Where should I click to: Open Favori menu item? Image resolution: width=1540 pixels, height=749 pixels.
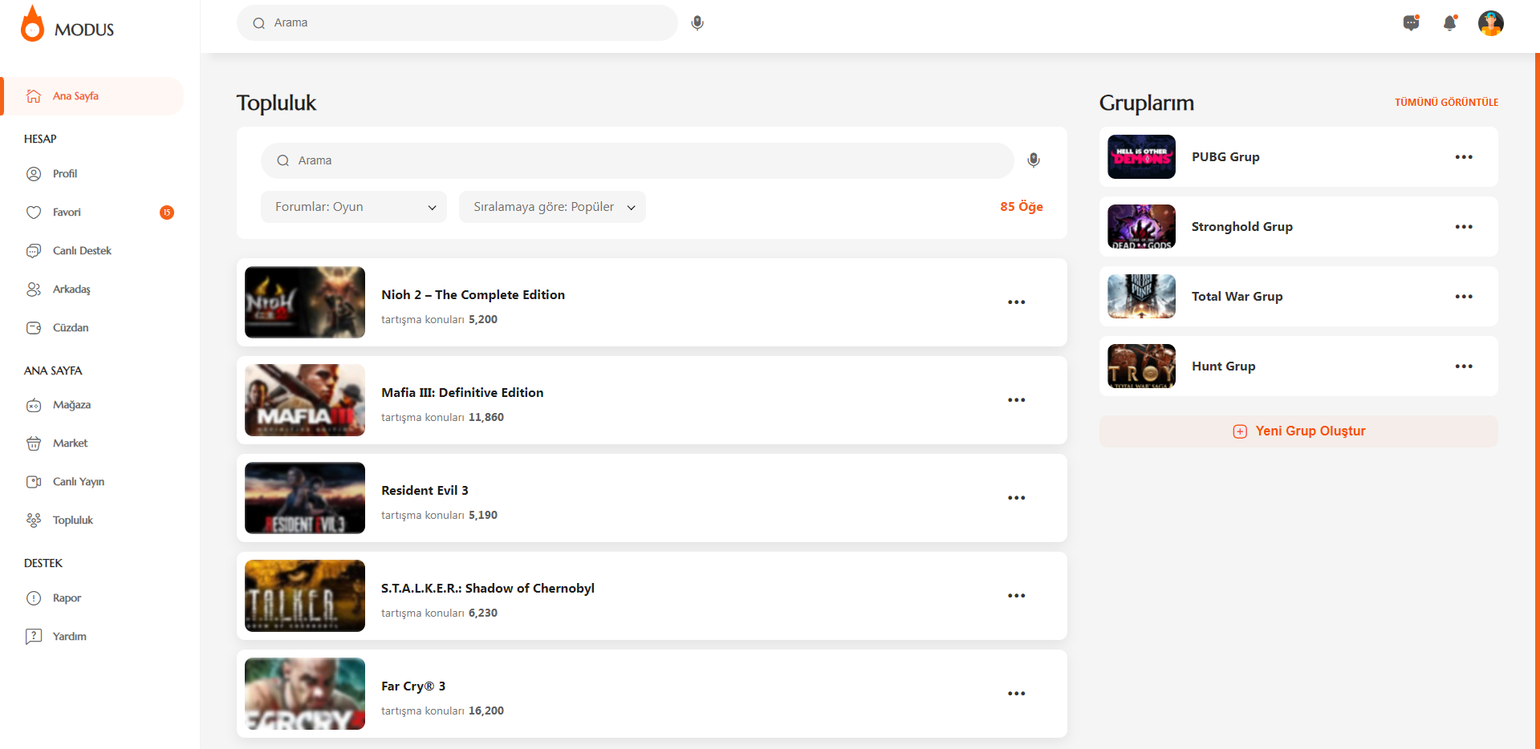click(67, 213)
